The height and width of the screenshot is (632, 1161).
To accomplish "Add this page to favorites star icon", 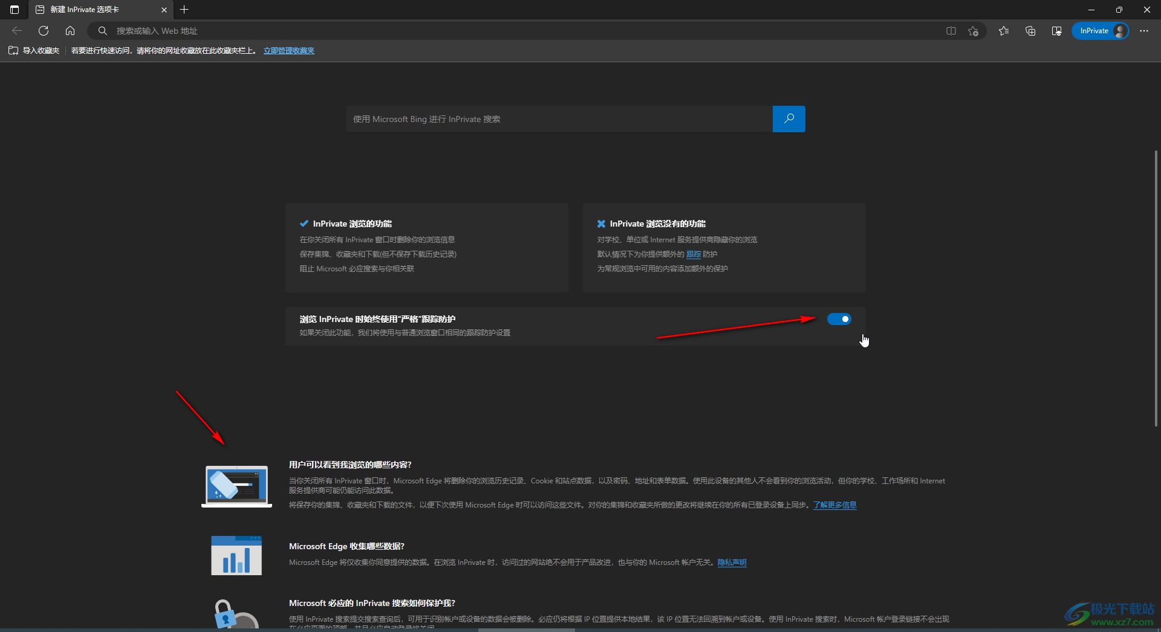I will [x=973, y=31].
